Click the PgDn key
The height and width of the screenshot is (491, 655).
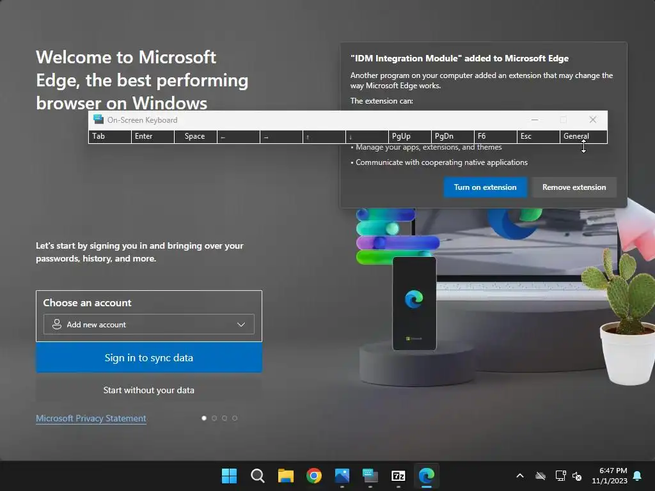click(452, 137)
